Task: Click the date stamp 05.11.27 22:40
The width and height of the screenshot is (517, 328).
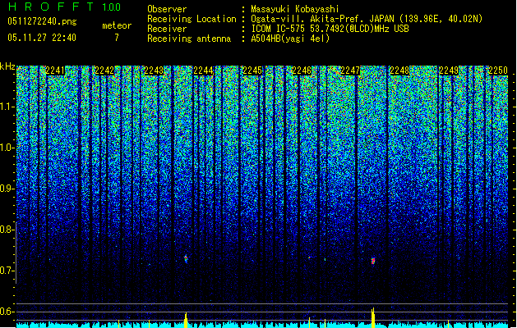Action: pos(42,38)
